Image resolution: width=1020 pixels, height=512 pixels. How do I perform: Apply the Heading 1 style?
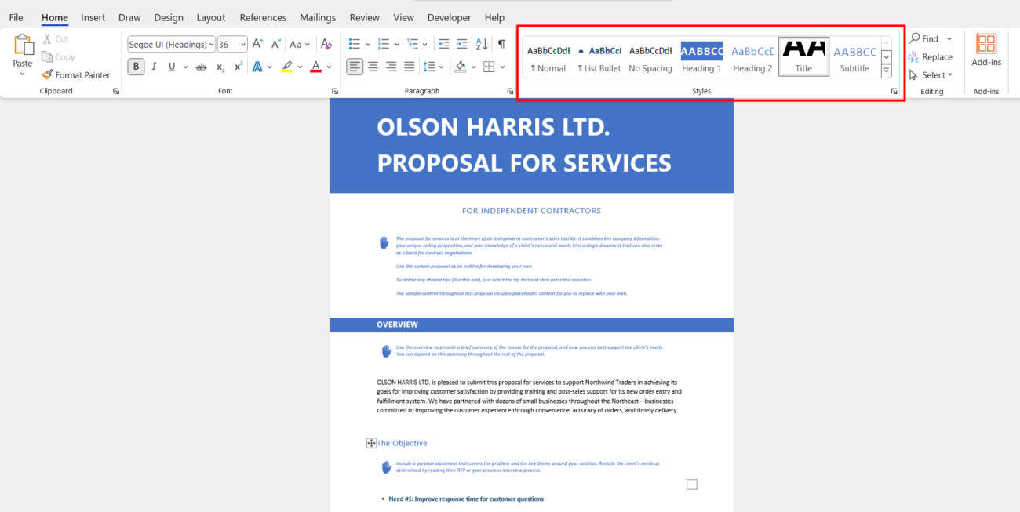(x=701, y=58)
